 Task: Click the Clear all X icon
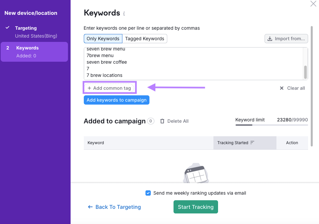[x=281, y=88]
